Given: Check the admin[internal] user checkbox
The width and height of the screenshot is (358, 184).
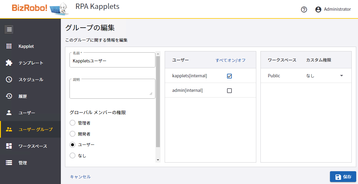Looking at the screenshot, I should [x=229, y=90].
